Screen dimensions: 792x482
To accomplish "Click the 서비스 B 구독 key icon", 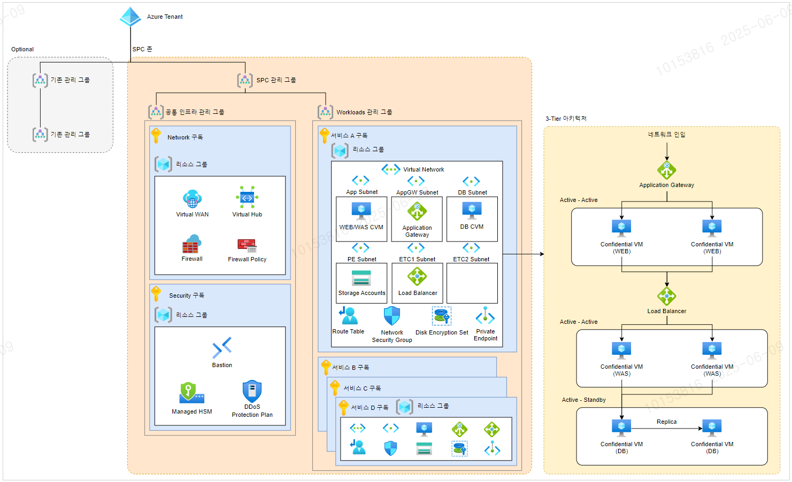I will 326,368.
